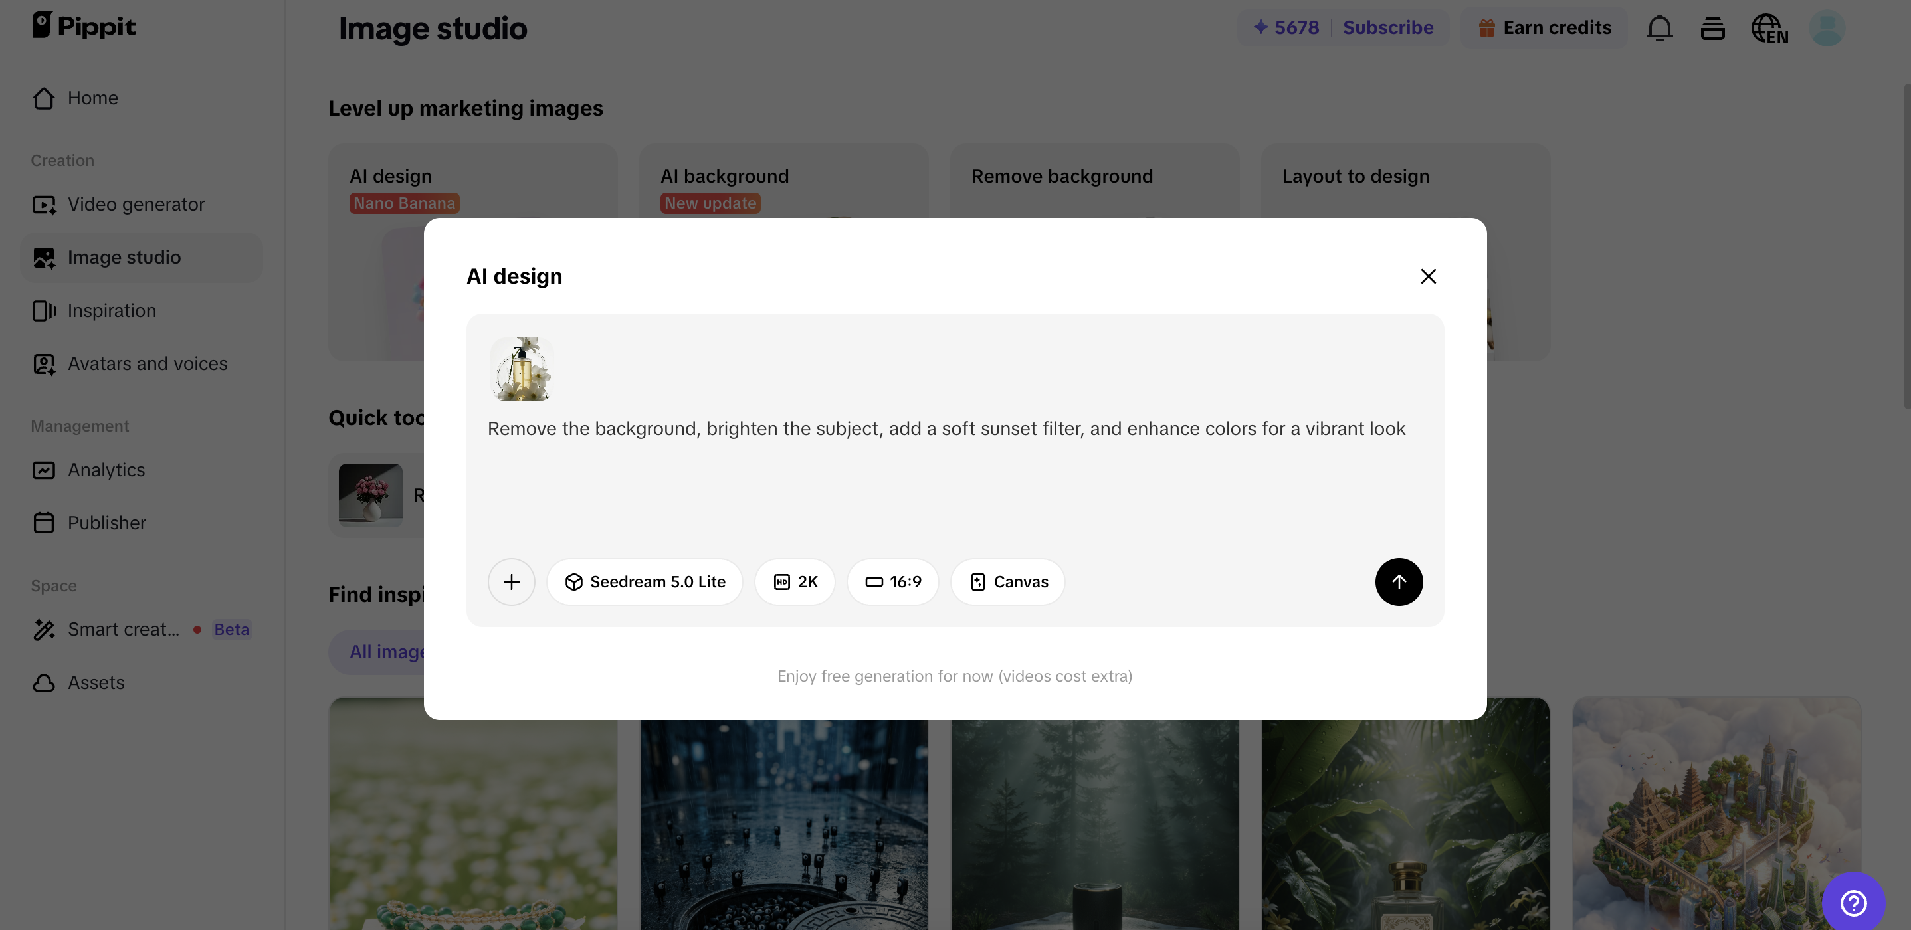Open the language globe EN icon

point(1769,28)
